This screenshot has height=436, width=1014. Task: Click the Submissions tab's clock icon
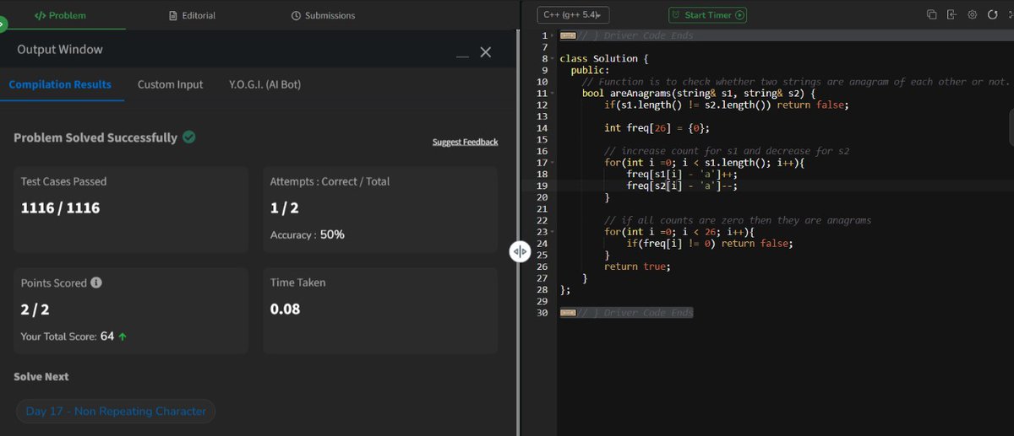pos(296,15)
